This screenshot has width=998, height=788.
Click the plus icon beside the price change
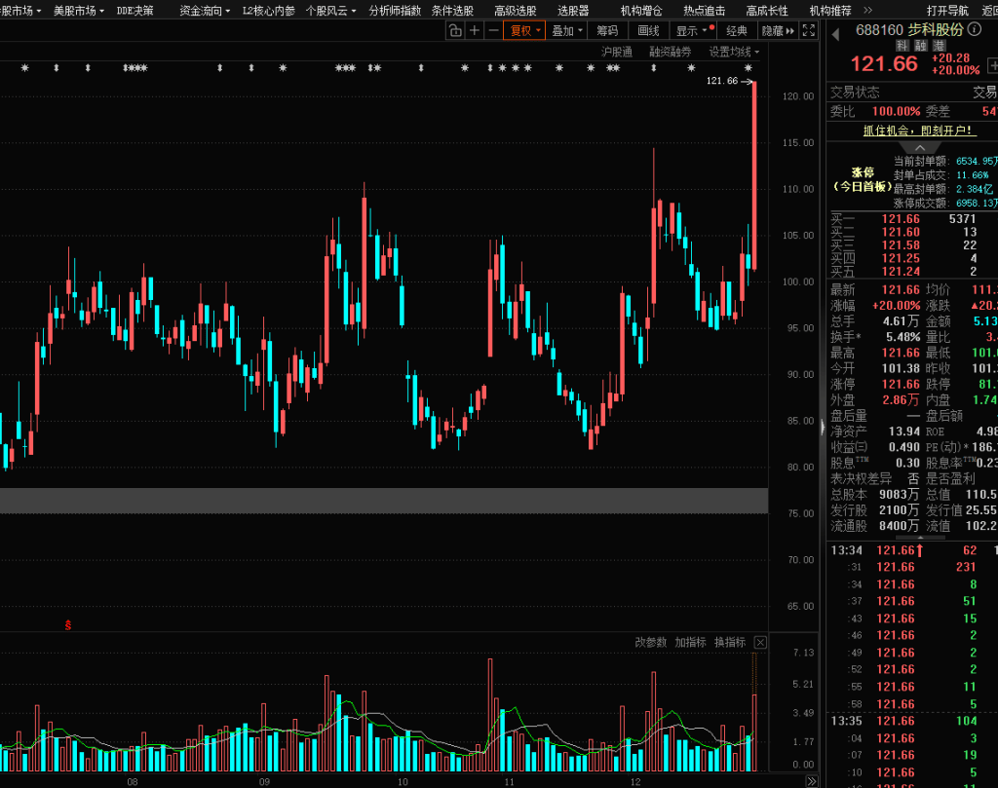[992, 65]
